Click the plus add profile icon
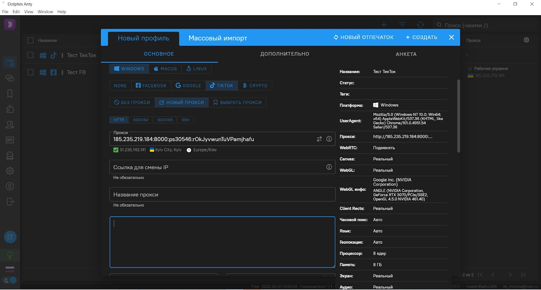This screenshot has height=290, width=541. 384,25
